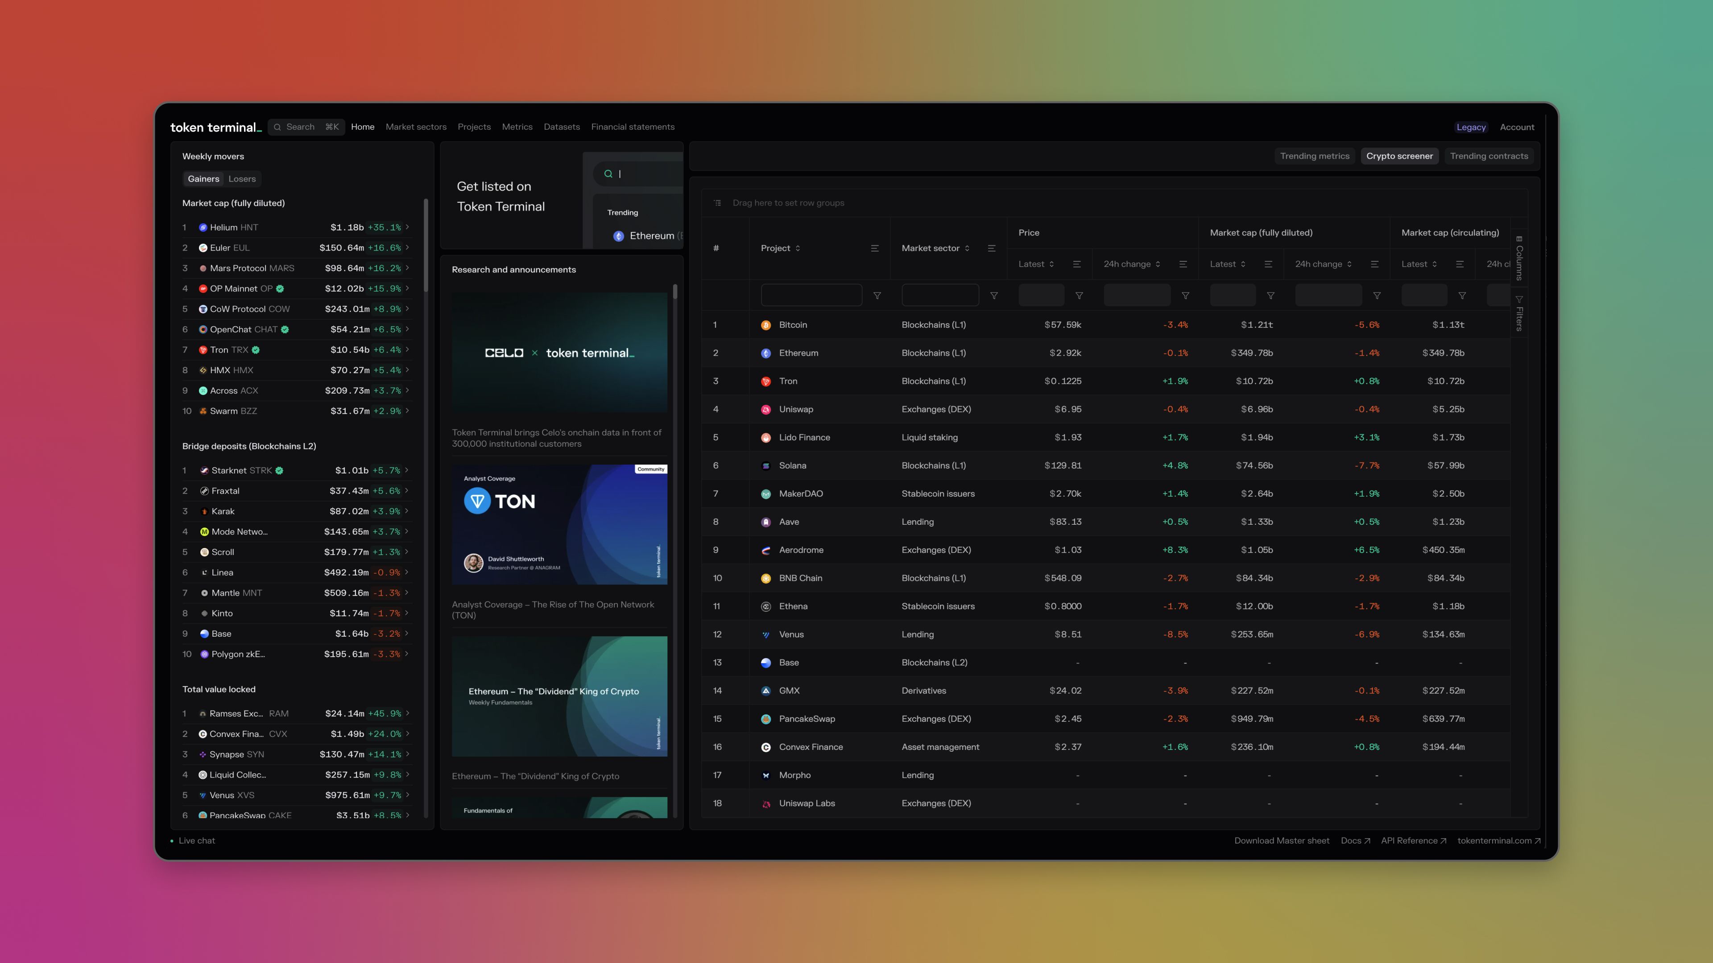Open the Project column menu icon
Image resolution: width=1713 pixels, height=963 pixels.
pos(874,249)
